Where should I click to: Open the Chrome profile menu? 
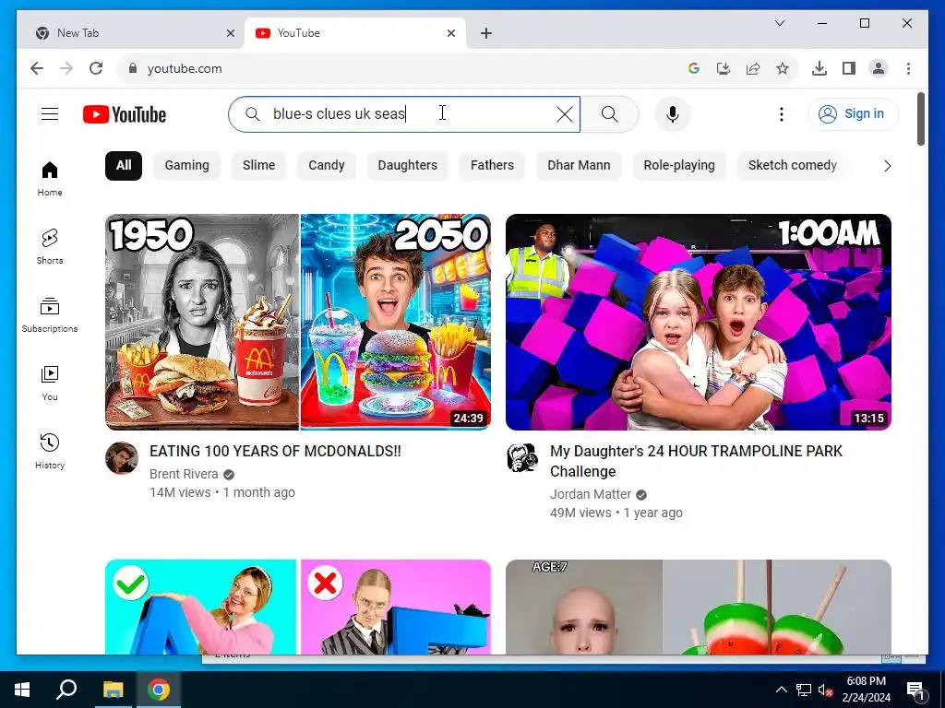(x=879, y=68)
